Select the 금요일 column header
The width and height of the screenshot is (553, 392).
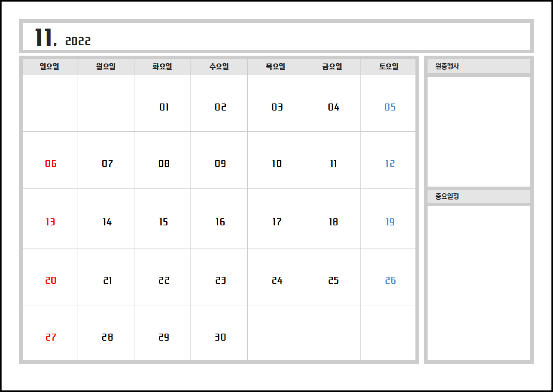pos(332,67)
